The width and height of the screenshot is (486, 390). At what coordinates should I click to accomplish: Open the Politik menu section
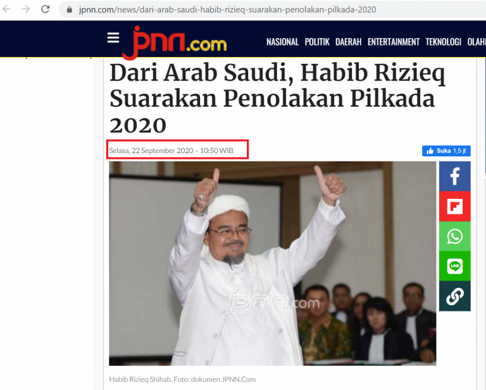click(x=317, y=42)
